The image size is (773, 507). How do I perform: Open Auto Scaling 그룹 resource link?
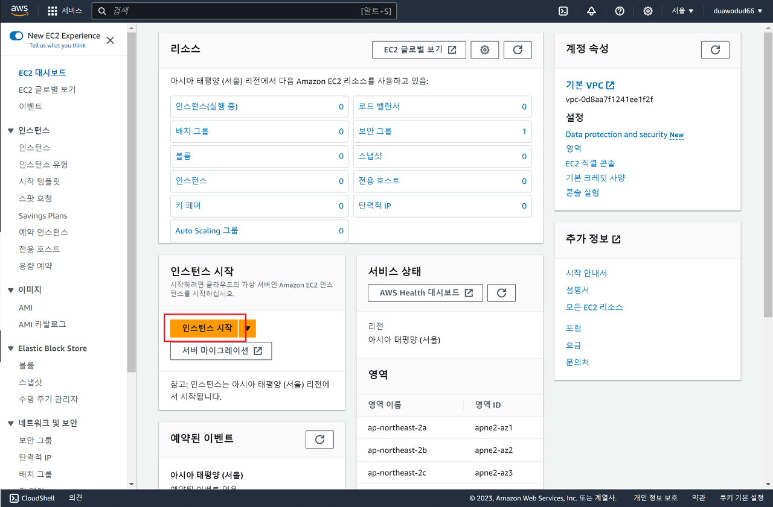tap(207, 230)
